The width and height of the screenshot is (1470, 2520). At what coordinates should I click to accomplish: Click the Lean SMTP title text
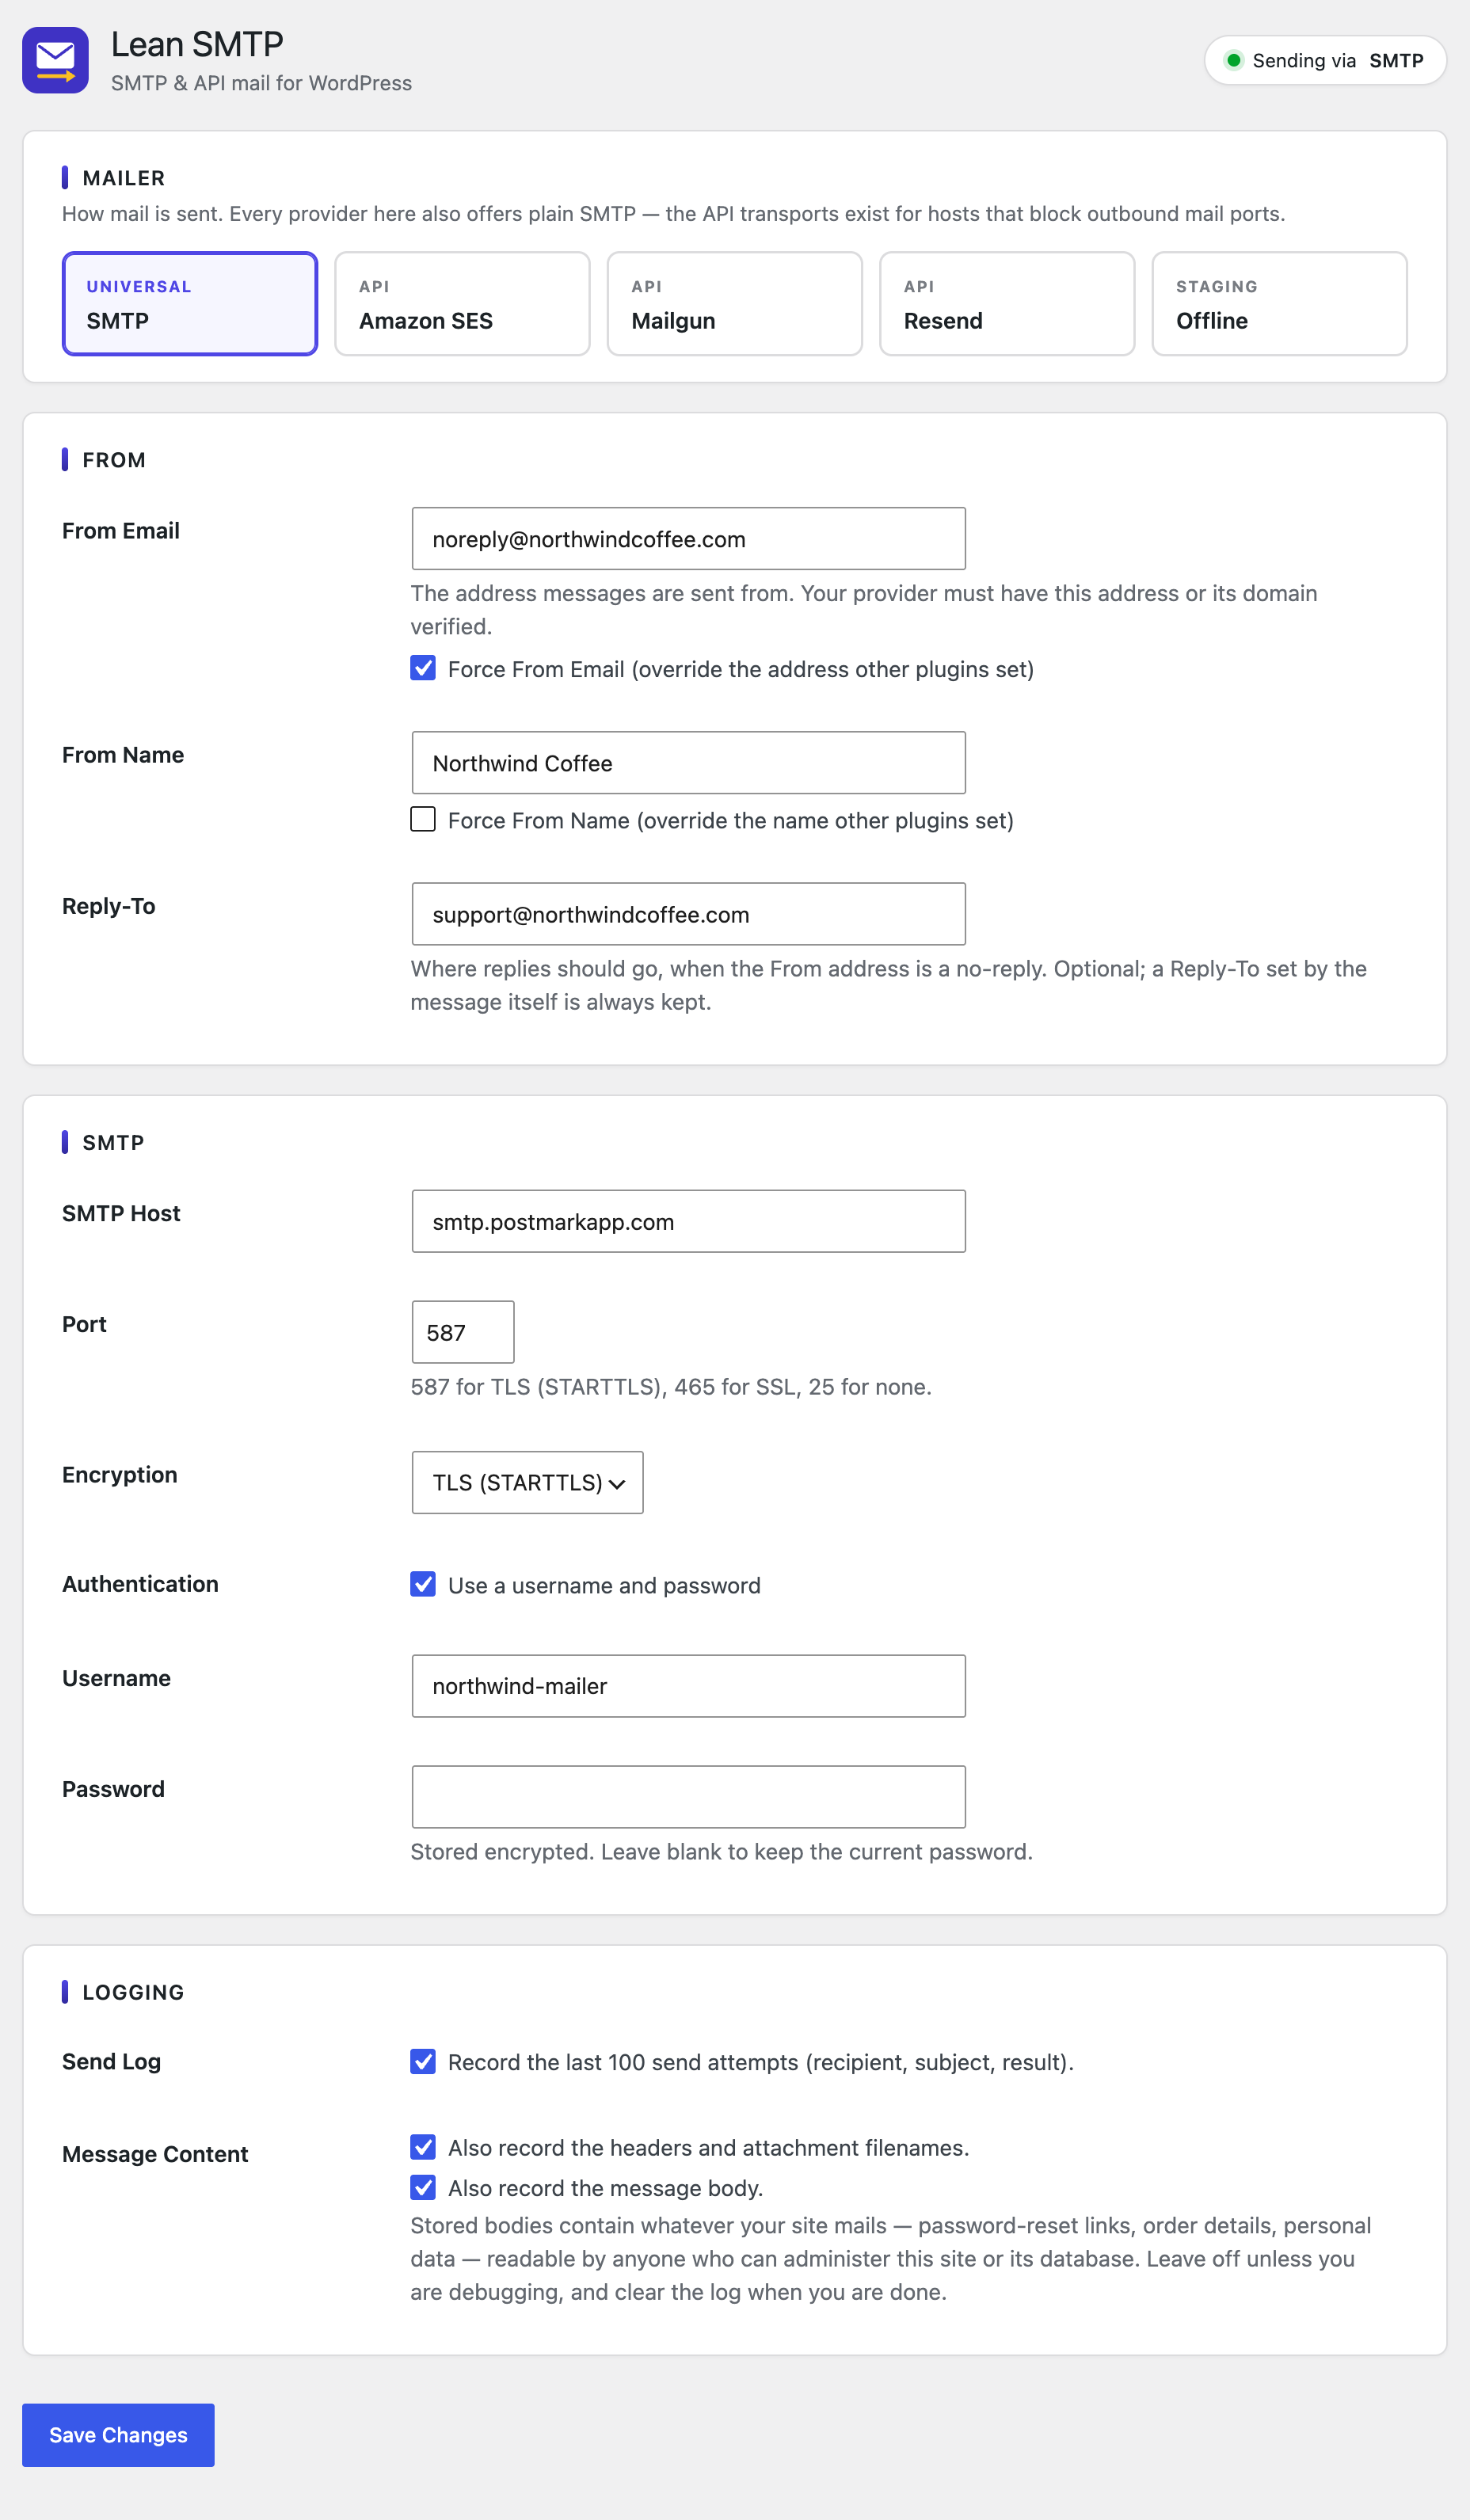point(197,44)
